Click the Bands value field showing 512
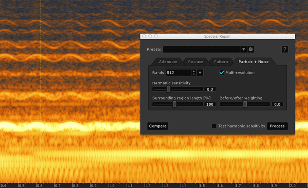 point(178,73)
